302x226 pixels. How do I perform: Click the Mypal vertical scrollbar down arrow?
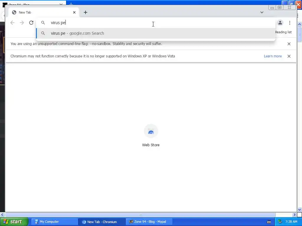tap(300, 210)
